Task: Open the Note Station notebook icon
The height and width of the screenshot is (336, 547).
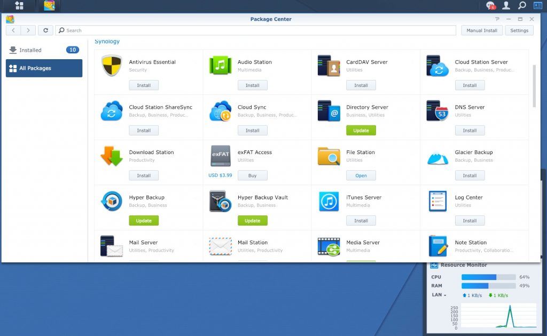Action: (438, 246)
